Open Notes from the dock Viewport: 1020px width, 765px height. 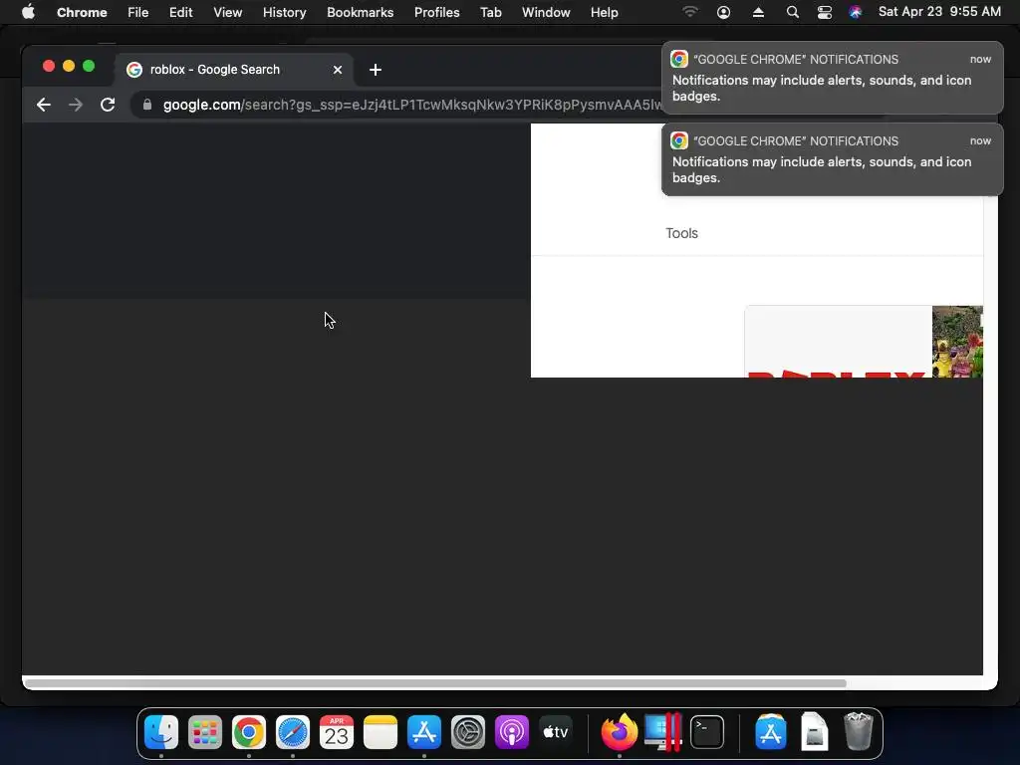(381, 732)
